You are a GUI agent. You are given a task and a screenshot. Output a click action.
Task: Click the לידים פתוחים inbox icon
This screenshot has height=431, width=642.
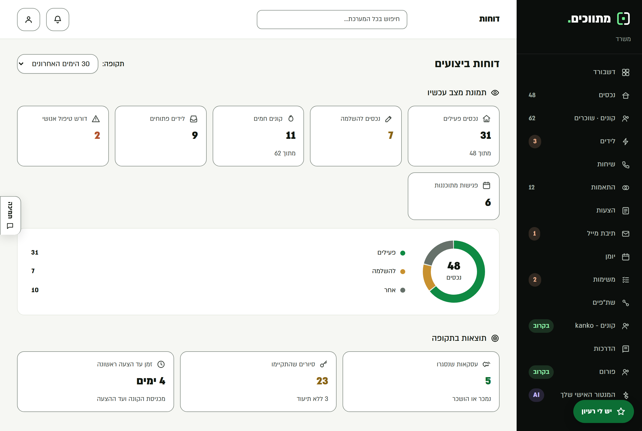click(x=194, y=119)
